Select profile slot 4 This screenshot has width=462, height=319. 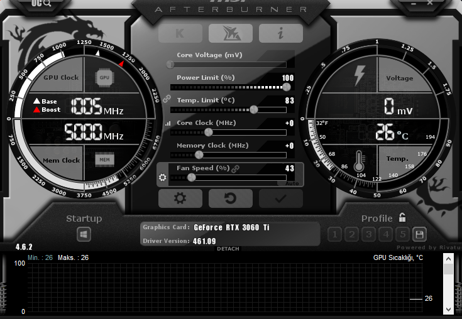point(386,235)
